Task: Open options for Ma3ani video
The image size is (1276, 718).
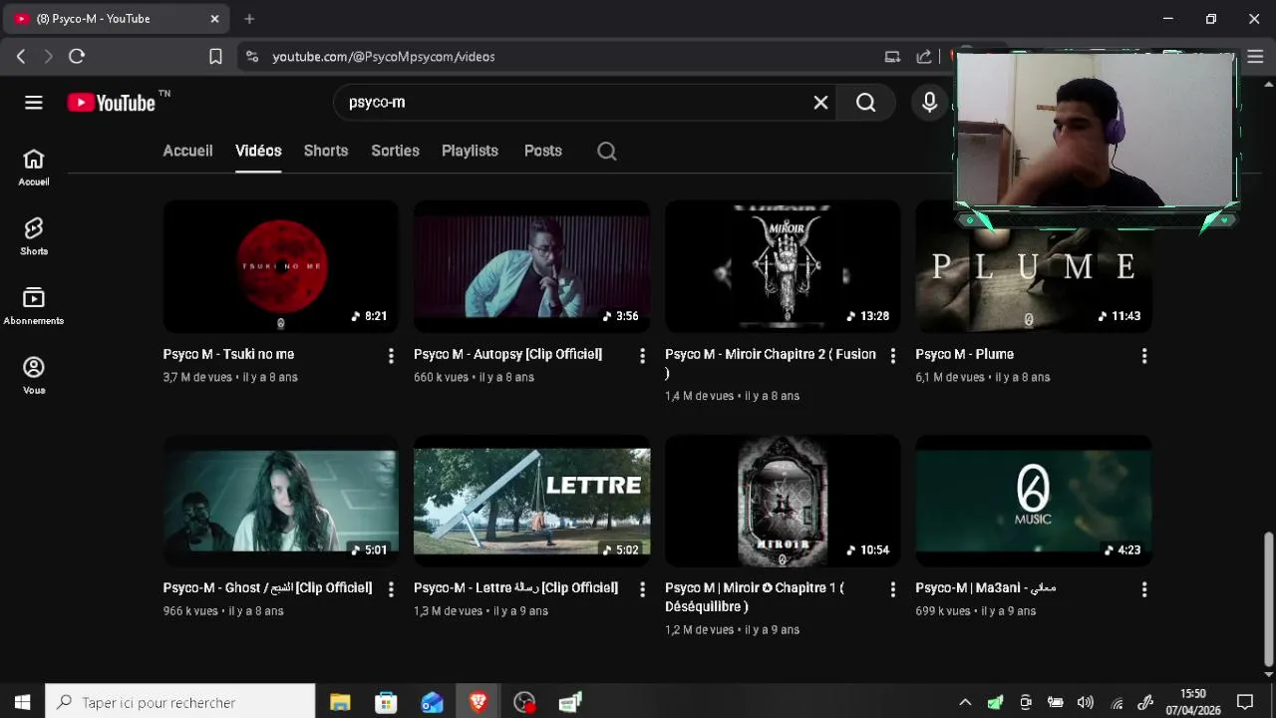Action: coord(1143,589)
